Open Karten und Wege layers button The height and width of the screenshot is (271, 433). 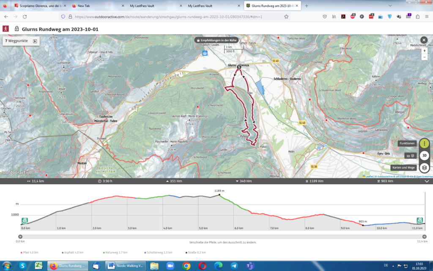click(x=424, y=167)
